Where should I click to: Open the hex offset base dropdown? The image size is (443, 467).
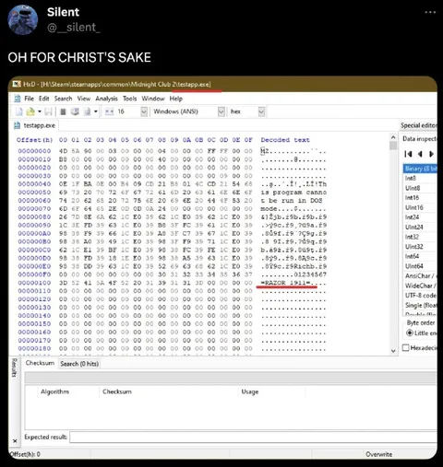click(x=261, y=111)
